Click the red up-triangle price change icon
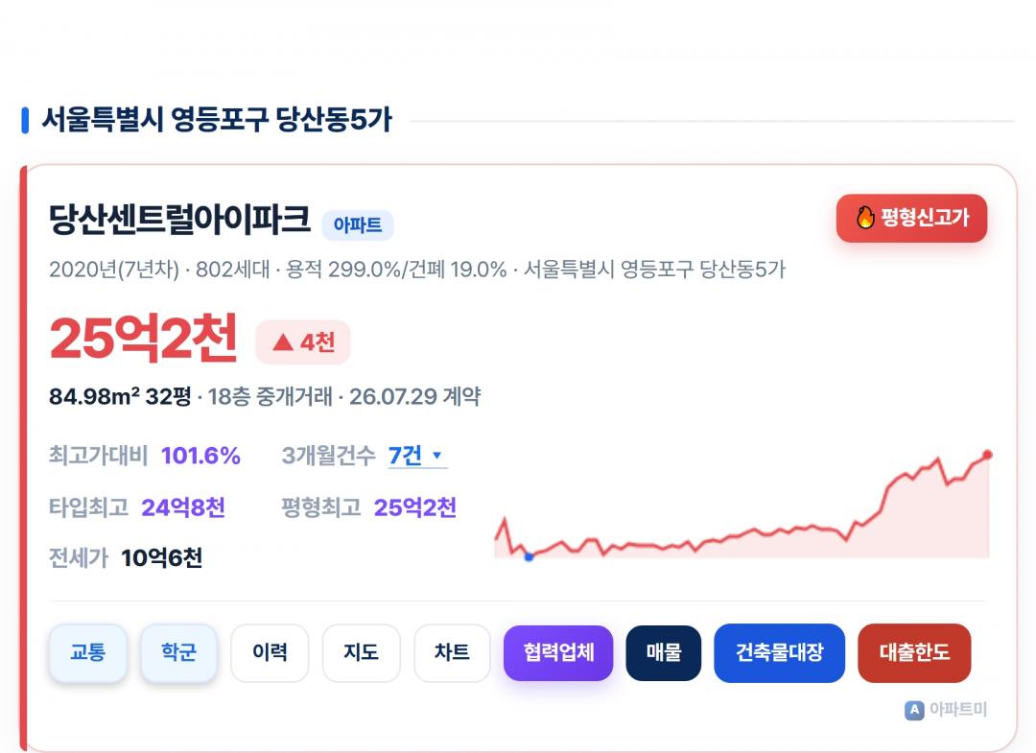The width and height of the screenshot is (1036, 753). tap(283, 342)
